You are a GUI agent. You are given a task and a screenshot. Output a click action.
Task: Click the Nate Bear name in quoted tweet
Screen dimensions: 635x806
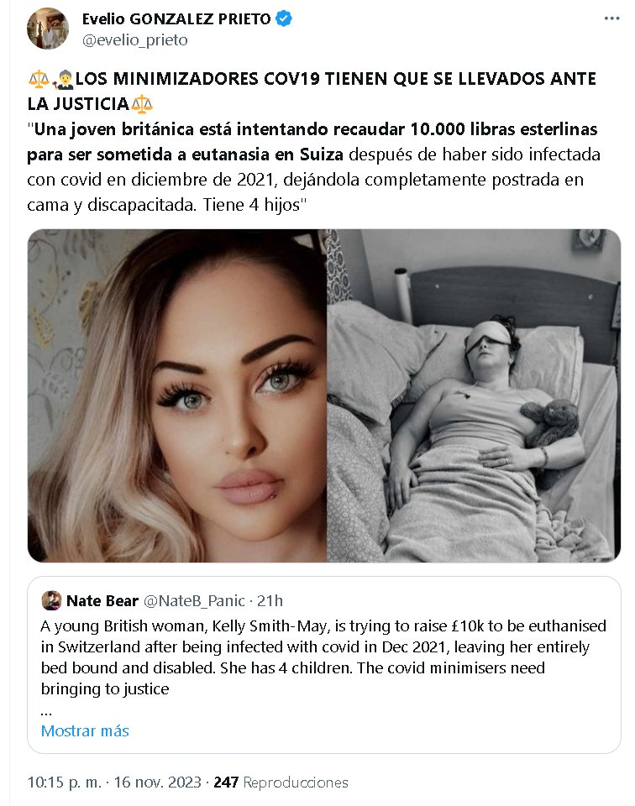(102, 600)
